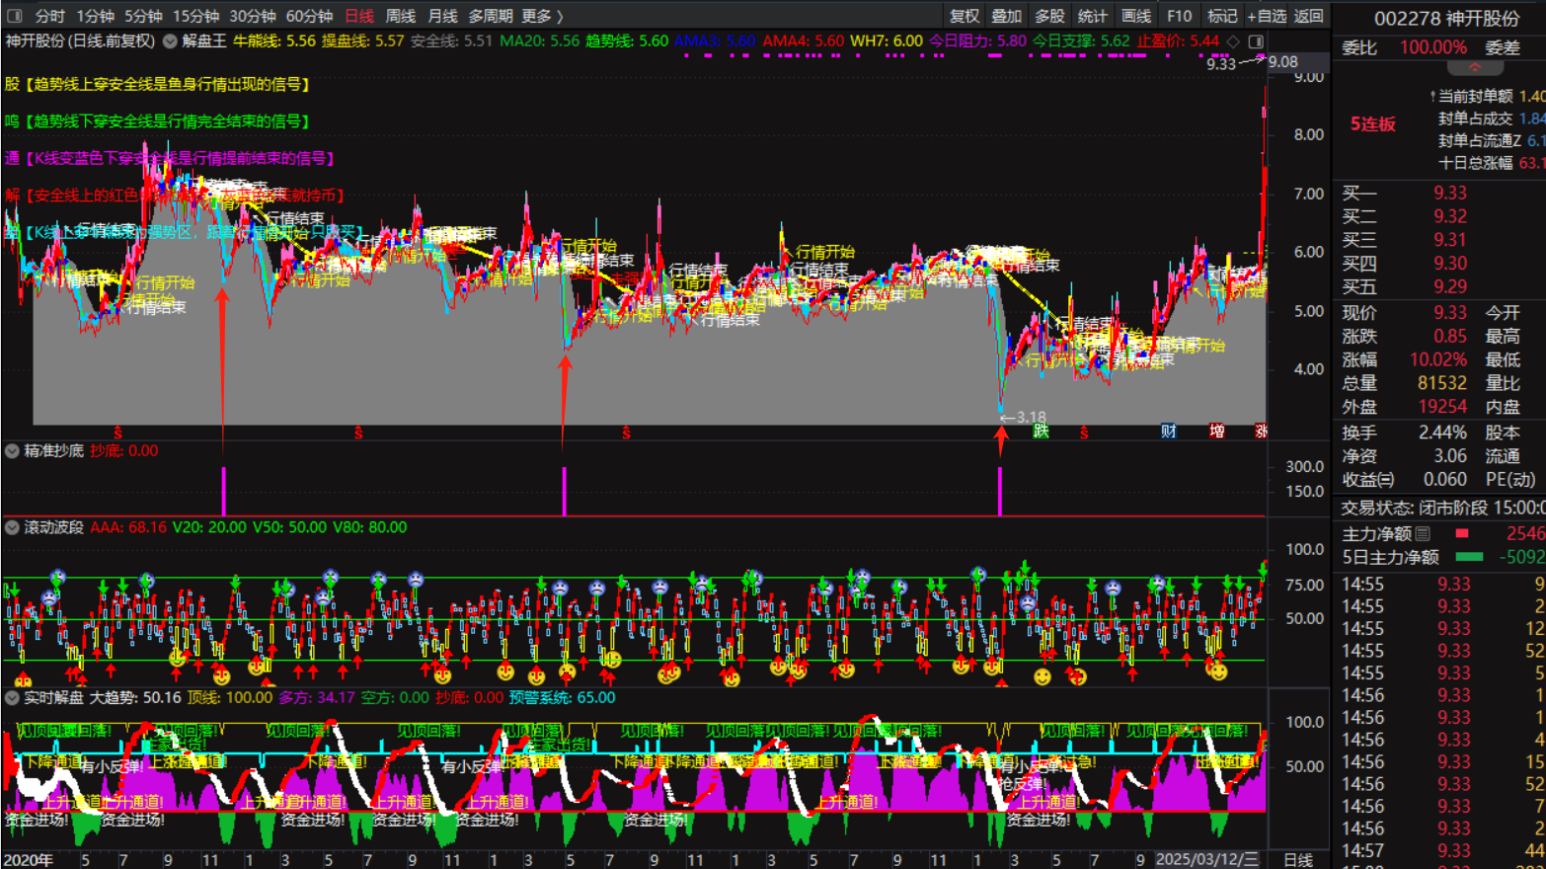Viewport: 1546px width, 869px height.
Task: Add stock using +自选 button
Action: [1266, 16]
